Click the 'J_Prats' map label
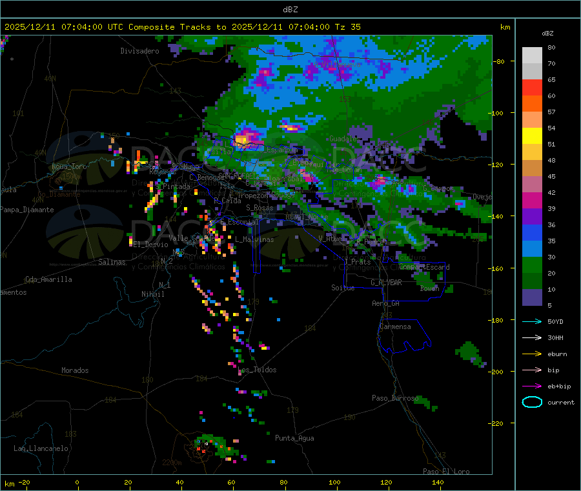 pos(357,262)
